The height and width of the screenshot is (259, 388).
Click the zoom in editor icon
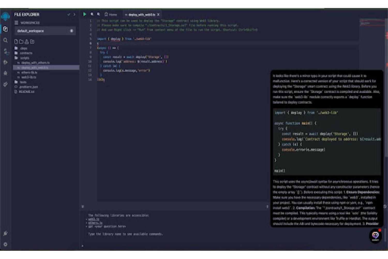pos(99,14)
